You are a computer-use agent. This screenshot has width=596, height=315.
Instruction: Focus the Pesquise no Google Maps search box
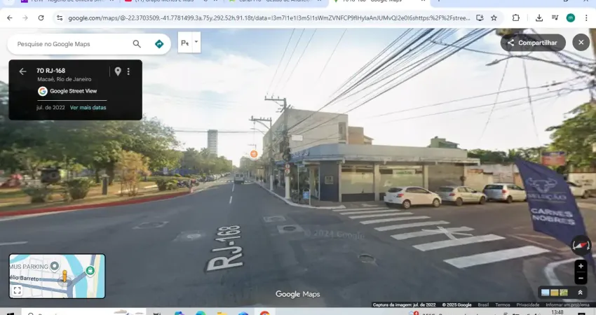point(72,44)
